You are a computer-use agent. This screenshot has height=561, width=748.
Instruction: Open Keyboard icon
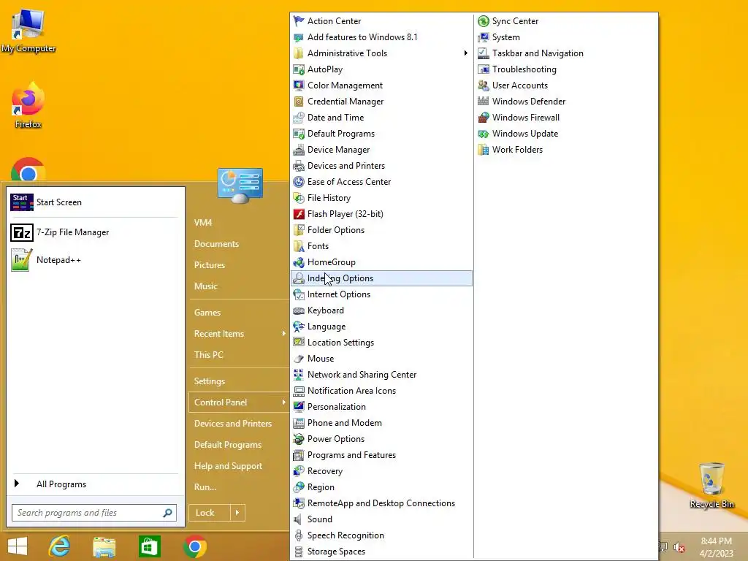pyautogui.click(x=299, y=310)
